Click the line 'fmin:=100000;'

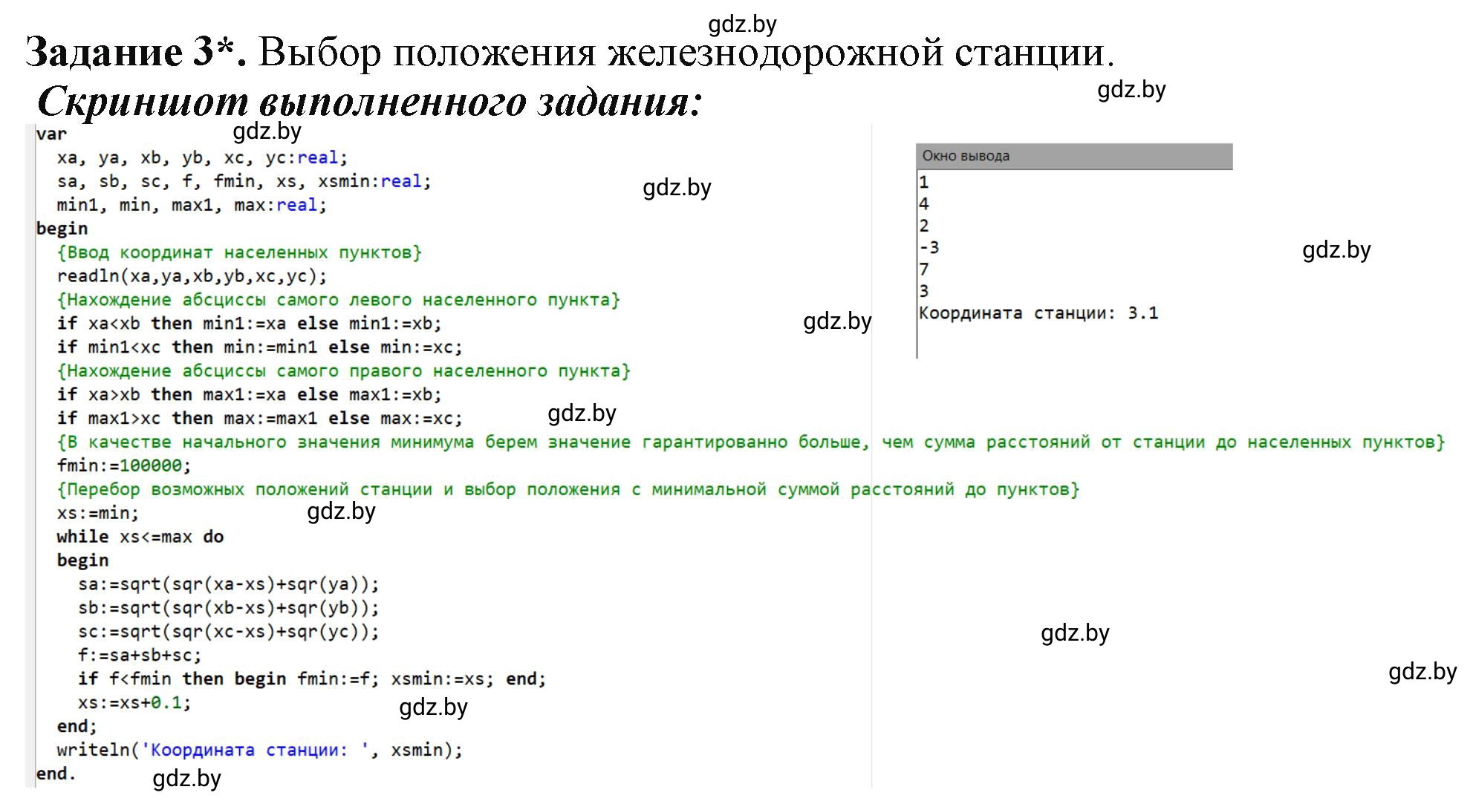124,466
